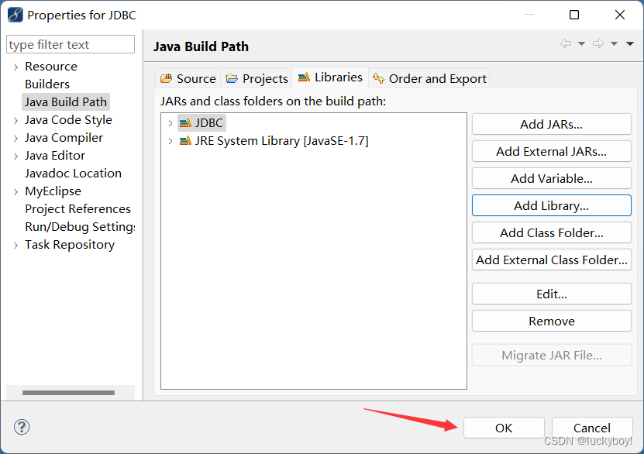Switch to the Source tab

tap(188, 78)
